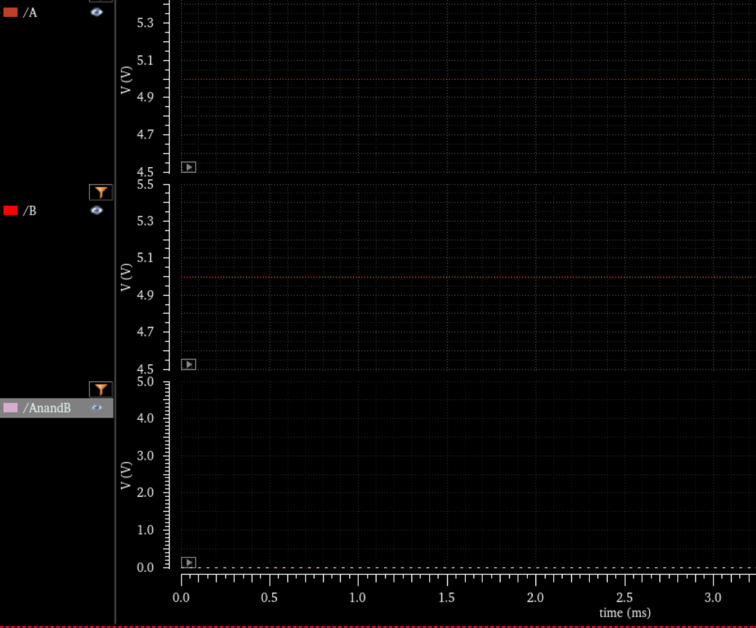Viewport: 756px width, 628px height.
Task: Click the arrow marker in the /AnandB strip
Action: (189, 562)
